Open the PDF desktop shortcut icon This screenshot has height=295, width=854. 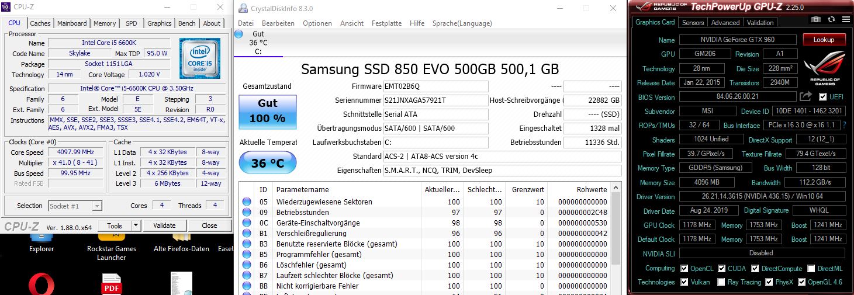click(x=111, y=284)
